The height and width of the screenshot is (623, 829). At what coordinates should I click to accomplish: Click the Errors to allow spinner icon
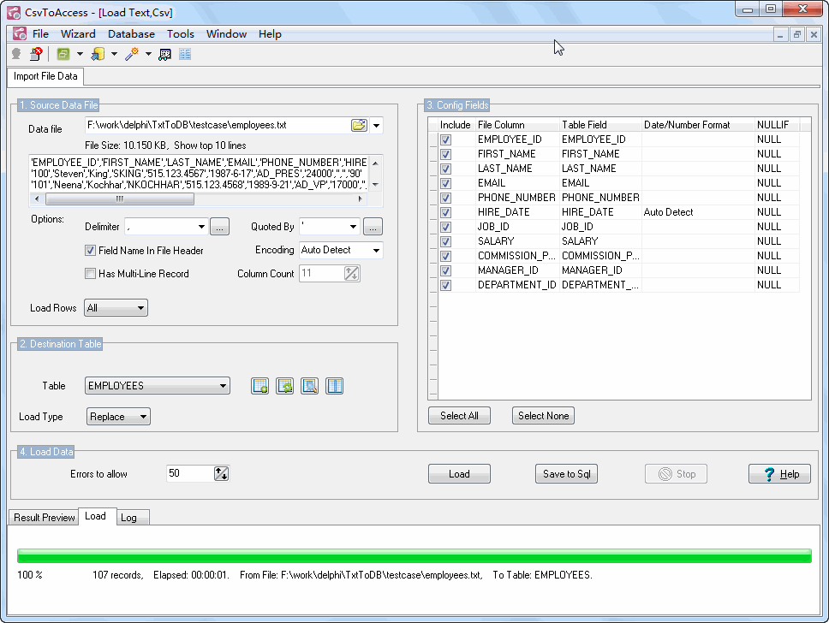(222, 473)
